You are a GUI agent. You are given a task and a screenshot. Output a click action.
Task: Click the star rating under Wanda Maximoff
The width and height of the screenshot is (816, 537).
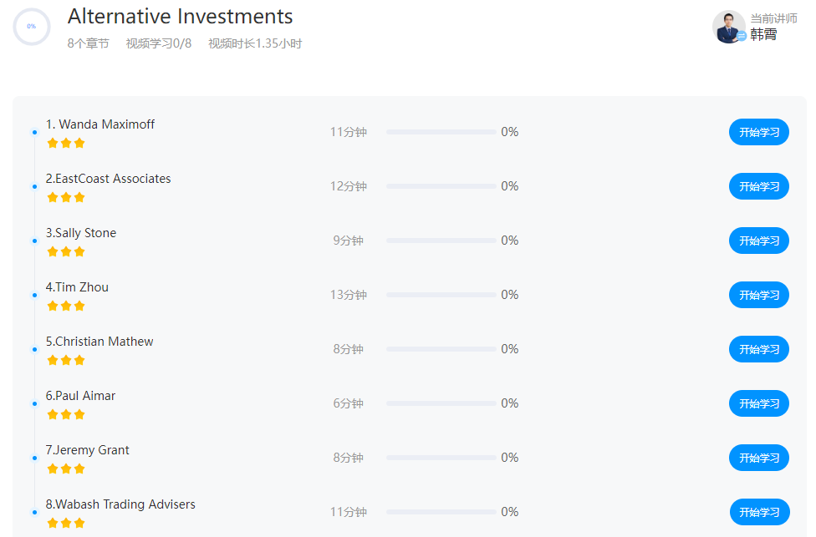pyautogui.click(x=66, y=143)
